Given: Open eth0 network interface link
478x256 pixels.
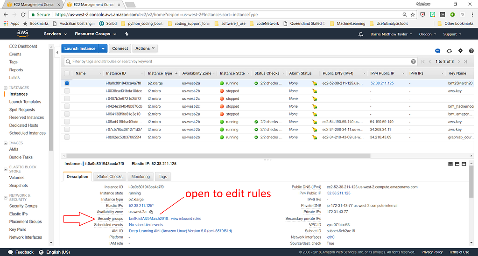Looking at the screenshot, I should tap(331, 237).
